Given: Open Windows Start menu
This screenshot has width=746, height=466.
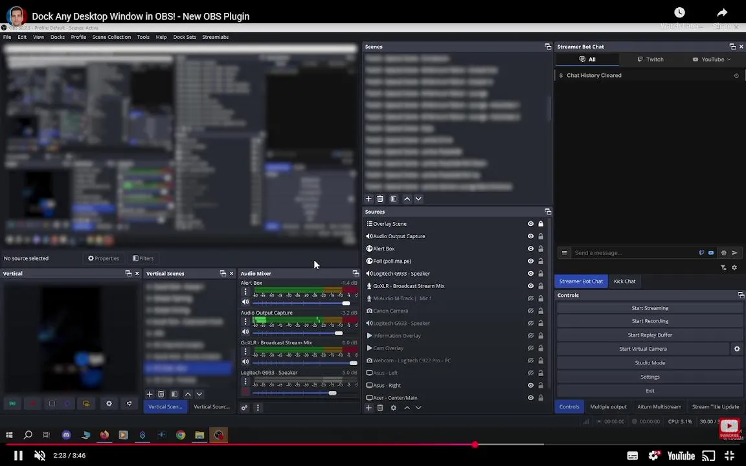Looking at the screenshot, I should point(9,435).
